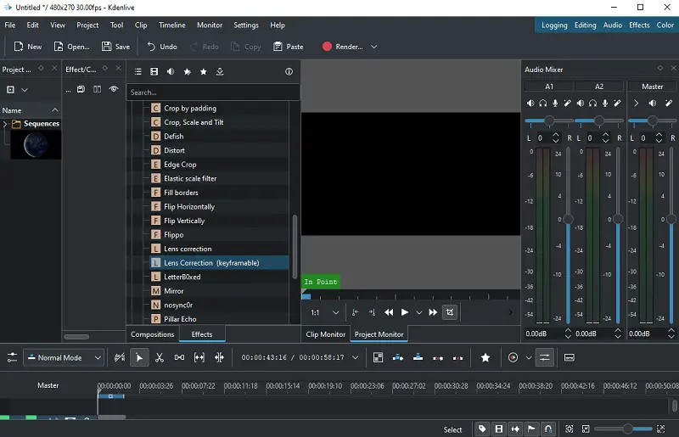Open Normal Mode dropdown
The width and height of the screenshot is (679, 437).
(x=64, y=358)
